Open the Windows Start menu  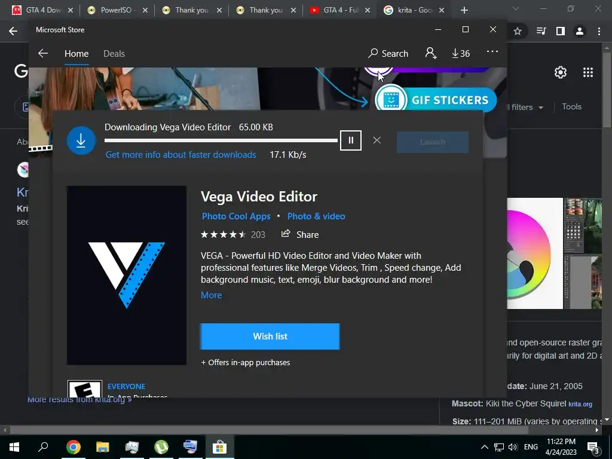[14, 447]
